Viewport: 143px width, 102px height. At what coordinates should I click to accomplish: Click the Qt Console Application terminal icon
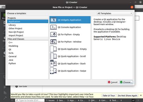[x=53, y=27]
